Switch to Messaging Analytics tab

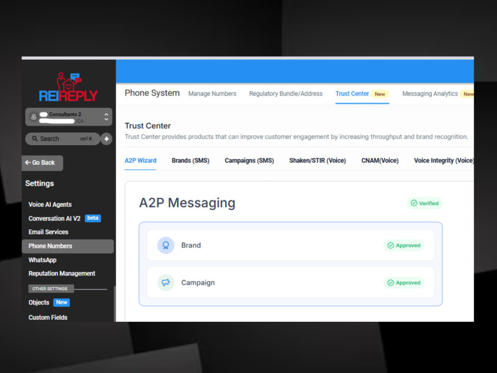coord(430,94)
